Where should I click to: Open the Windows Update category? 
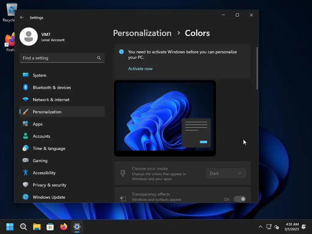click(62, 197)
